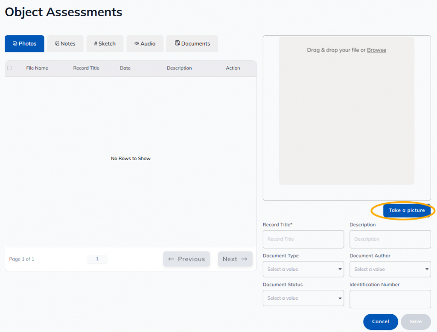Open the Document Author dropdown

(390, 269)
